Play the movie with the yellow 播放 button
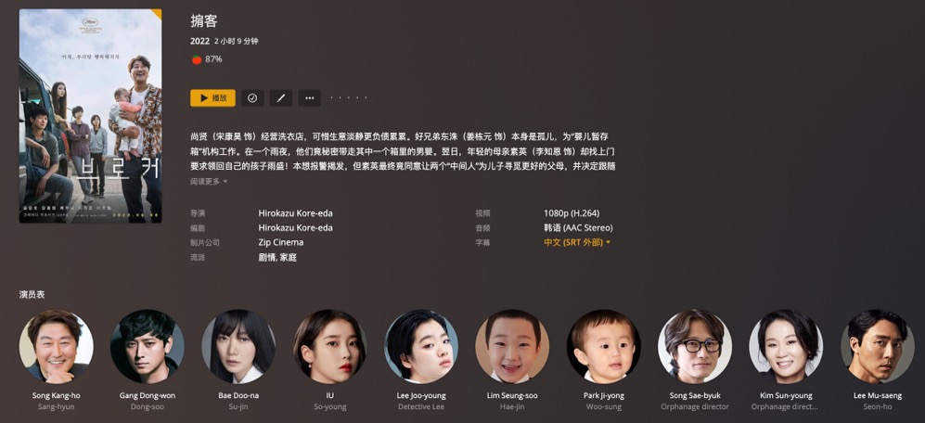 pyautogui.click(x=212, y=98)
